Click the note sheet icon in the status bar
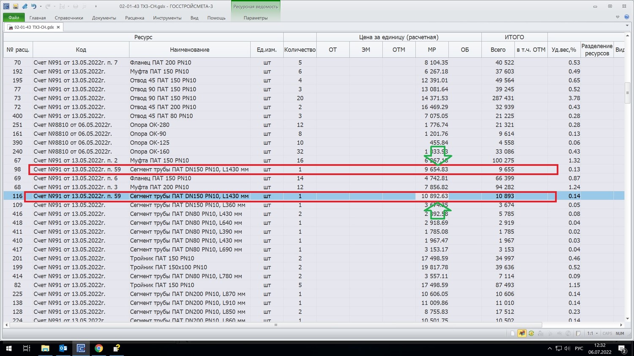The height and width of the screenshot is (356, 634). pos(578,333)
